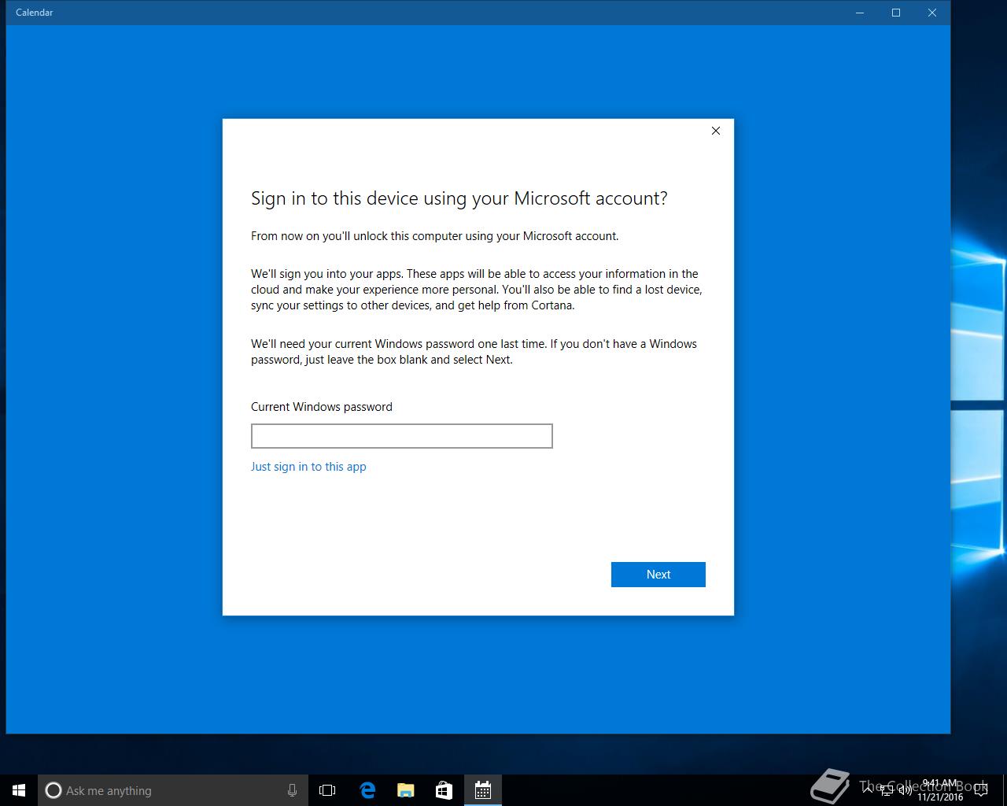
Task: Open File Explorer from the taskbar
Action: tap(406, 790)
